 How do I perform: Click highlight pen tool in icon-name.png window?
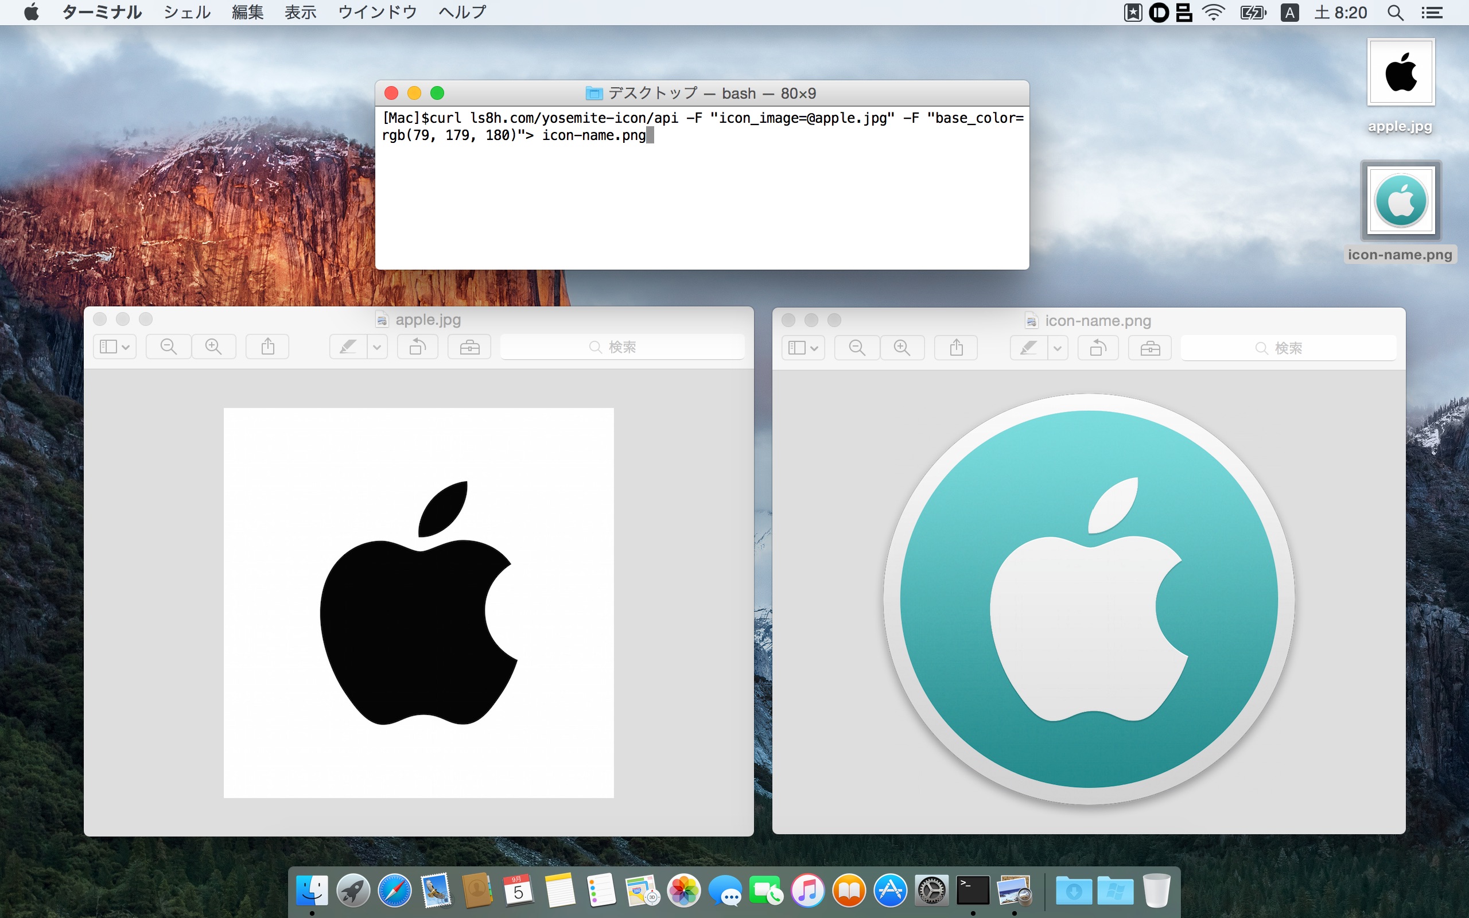1029,348
